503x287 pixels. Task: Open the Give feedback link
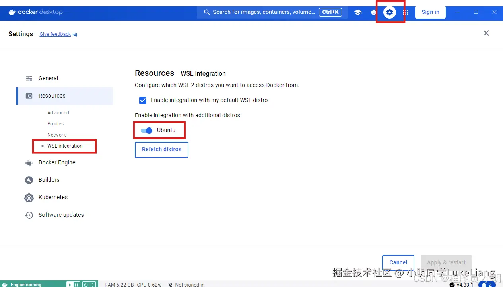pos(55,34)
